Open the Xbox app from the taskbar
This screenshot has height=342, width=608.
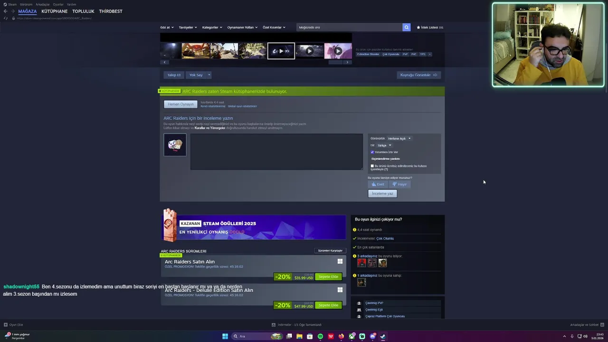(351, 336)
